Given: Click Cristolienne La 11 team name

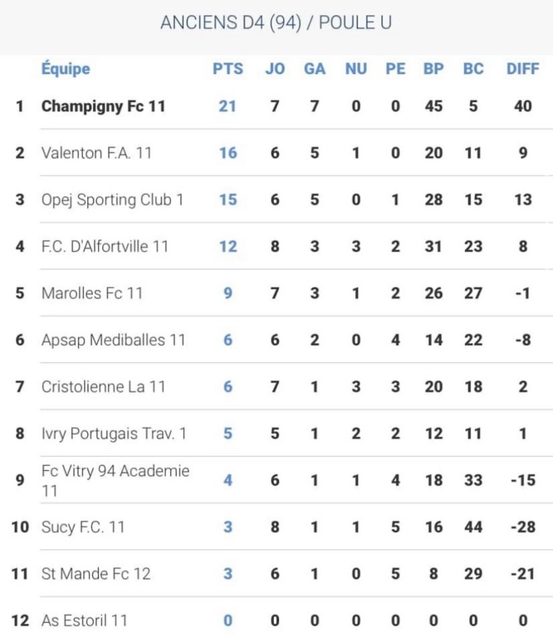Looking at the screenshot, I should [103, 386].
